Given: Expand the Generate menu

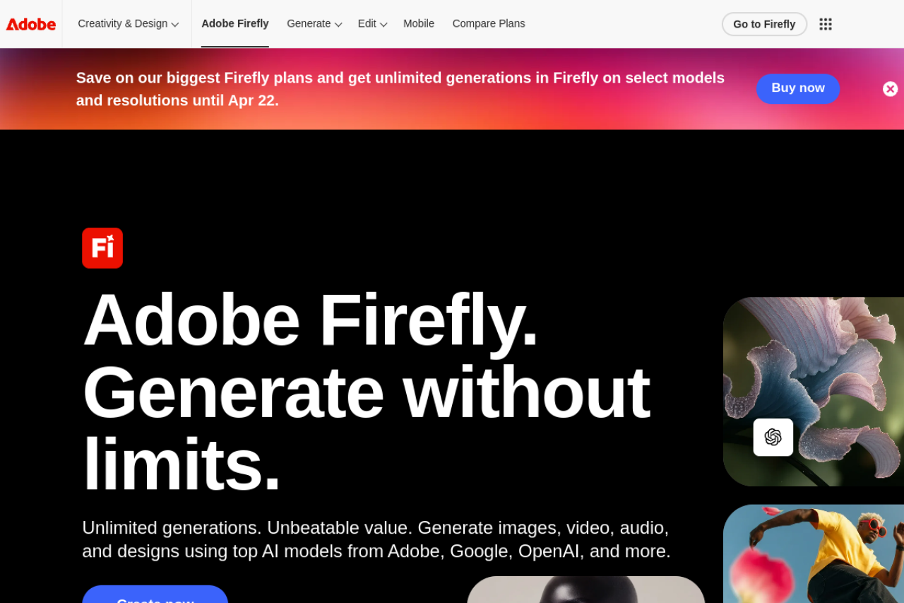Looking at the screenshot, I should (314, 24).
